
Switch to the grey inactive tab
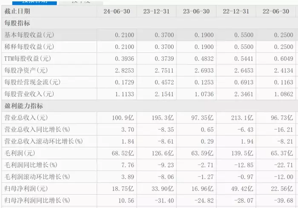point(81,2)
